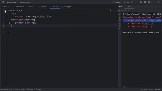Image resolution: width=162 pixels, height=91 pixels.
Task: Go to next highlighted problem arrow
Action: 116,10
